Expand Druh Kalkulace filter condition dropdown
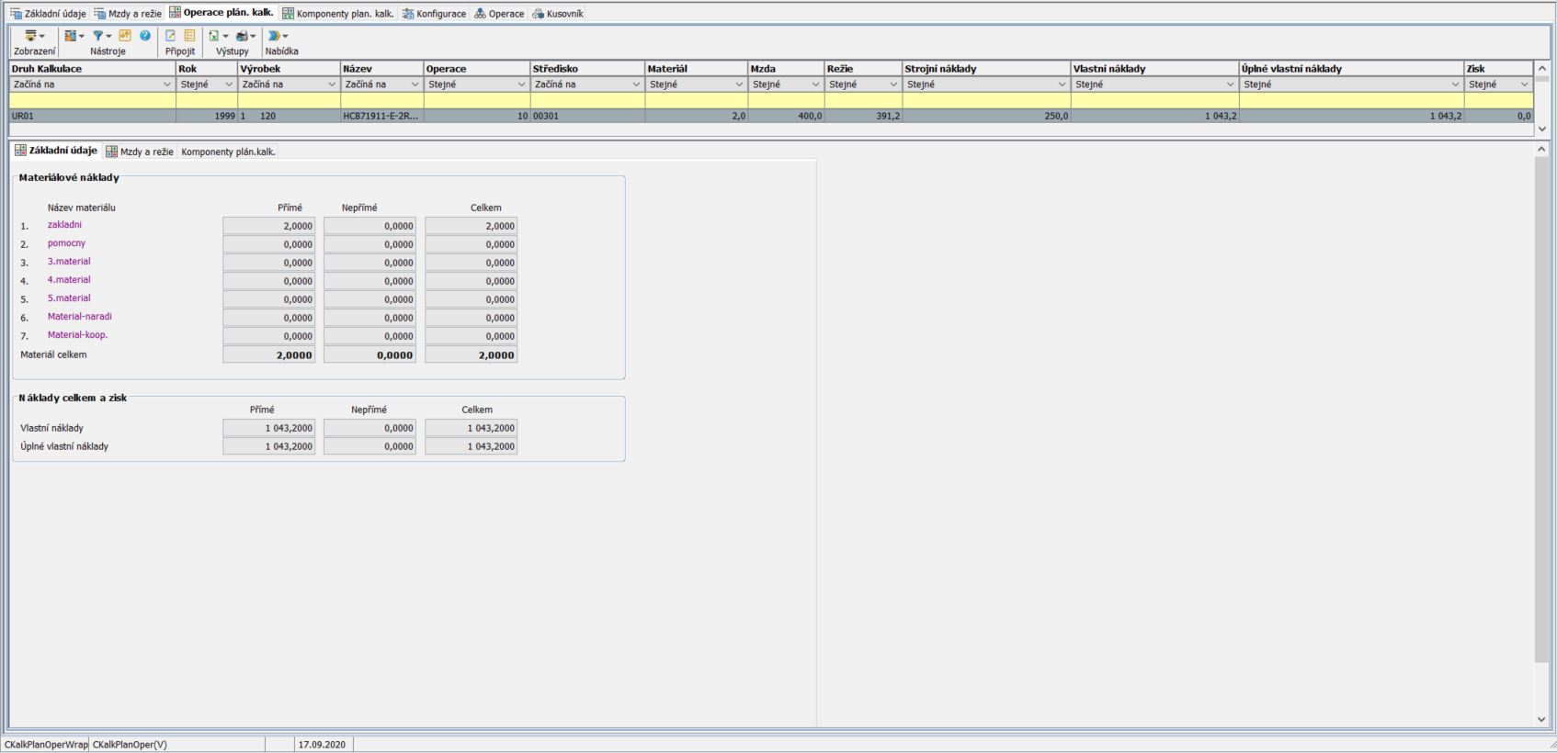1557x753 pixels. (166, 84)
